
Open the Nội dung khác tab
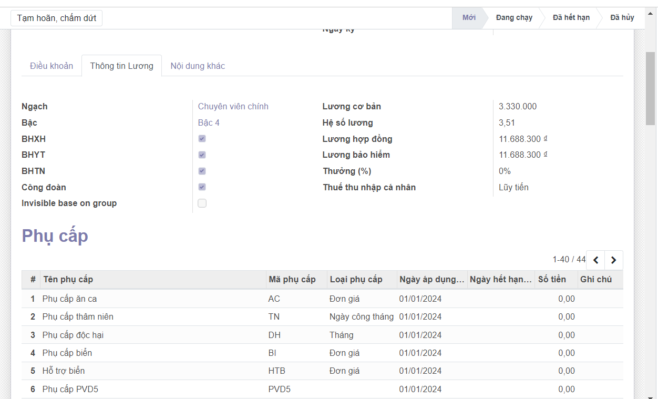[198, 66]
